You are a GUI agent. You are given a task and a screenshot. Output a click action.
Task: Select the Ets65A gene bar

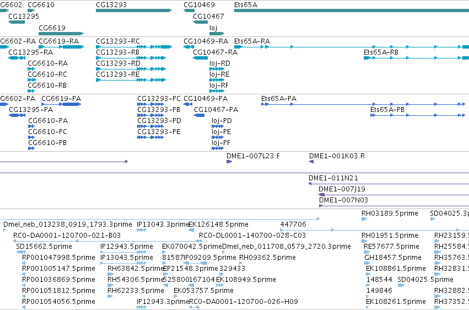click(x=352, y=10)
